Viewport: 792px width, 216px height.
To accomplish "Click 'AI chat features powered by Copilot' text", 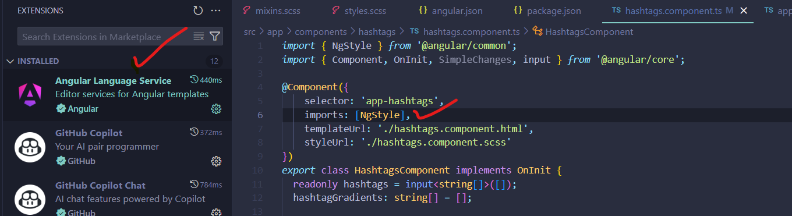I will pyautogui.click(x=130, y=199).
